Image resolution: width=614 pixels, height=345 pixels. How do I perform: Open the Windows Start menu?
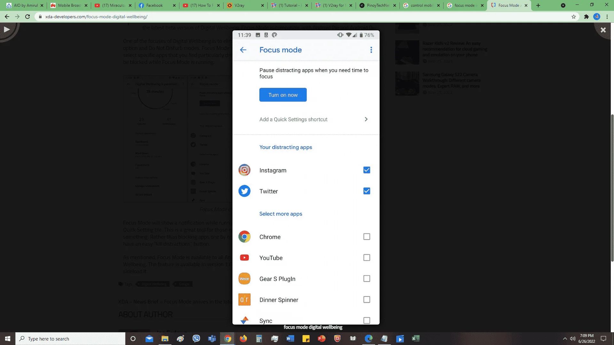8,339
